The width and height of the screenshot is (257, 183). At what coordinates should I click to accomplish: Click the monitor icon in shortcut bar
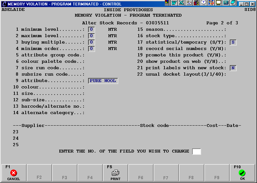coord(218,3)
